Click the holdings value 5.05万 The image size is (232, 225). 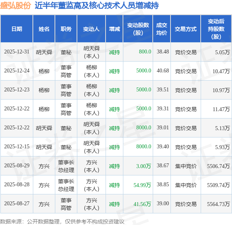click(222, 52)
